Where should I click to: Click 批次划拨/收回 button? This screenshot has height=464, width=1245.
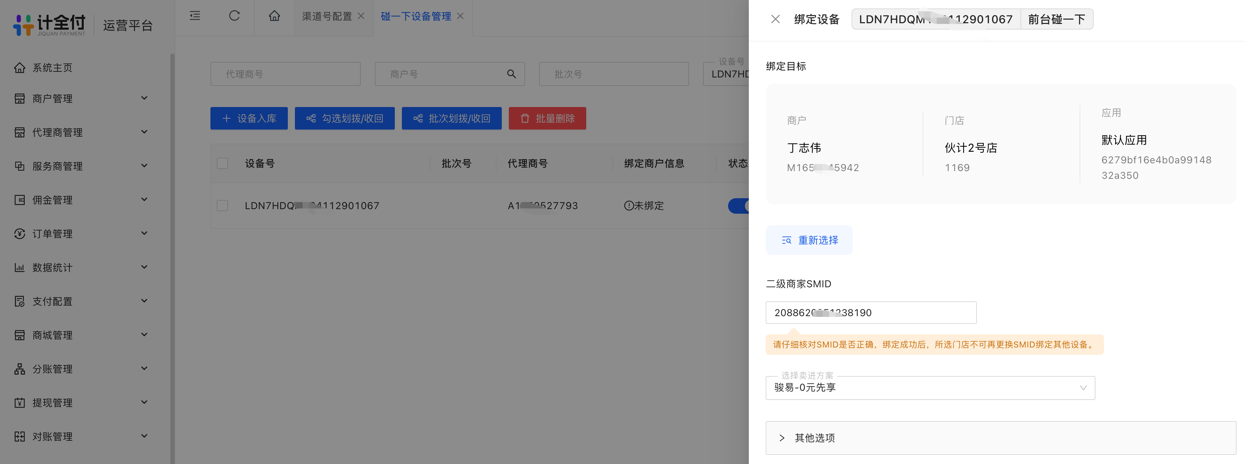point(451,118)
